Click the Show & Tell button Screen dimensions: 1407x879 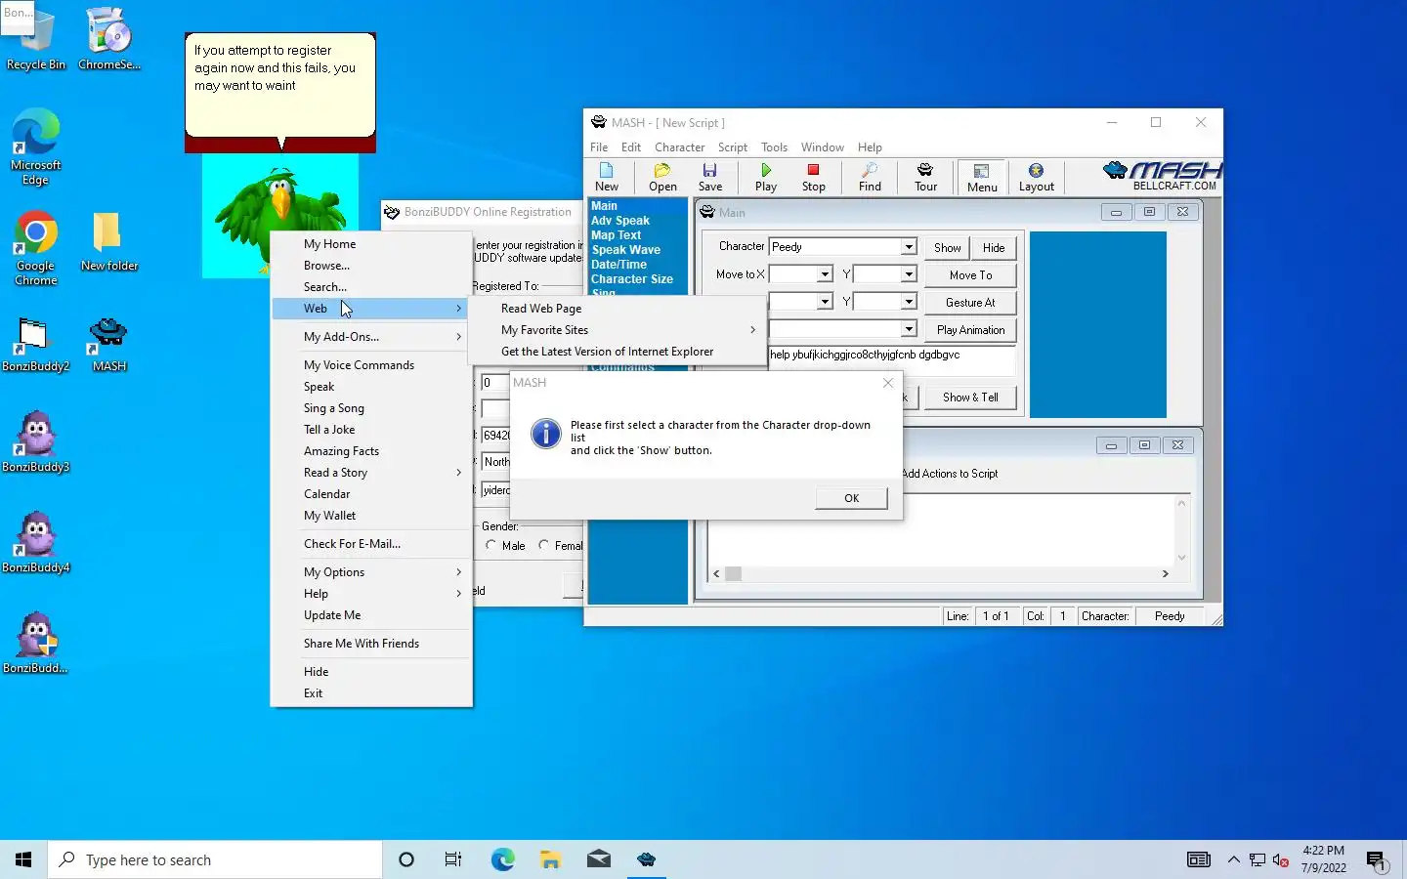coord(970,398)
